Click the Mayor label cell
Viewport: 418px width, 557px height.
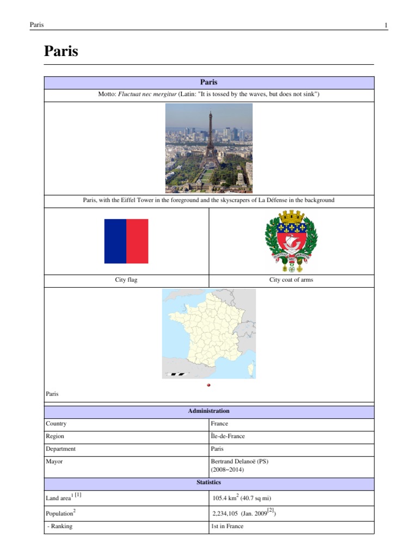(126, 467)
